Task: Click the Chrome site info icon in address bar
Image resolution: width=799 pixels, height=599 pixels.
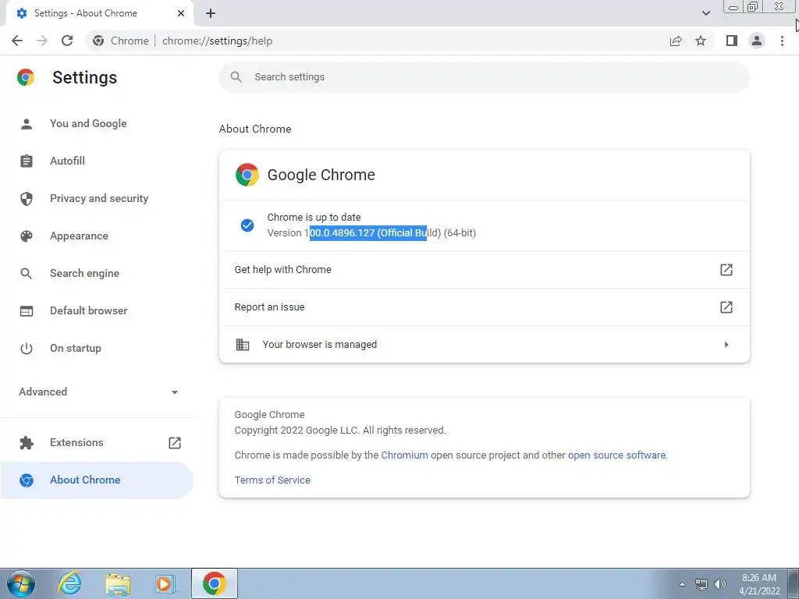Action: [98, 41]
